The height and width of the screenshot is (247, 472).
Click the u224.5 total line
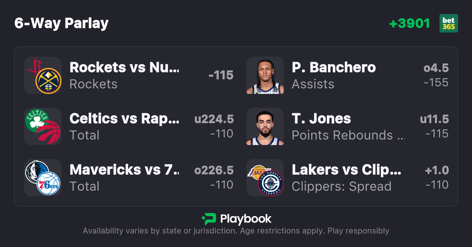point(214,119)
